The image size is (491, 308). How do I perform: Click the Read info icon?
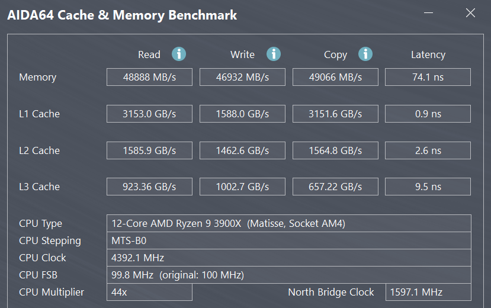point(179,54)
